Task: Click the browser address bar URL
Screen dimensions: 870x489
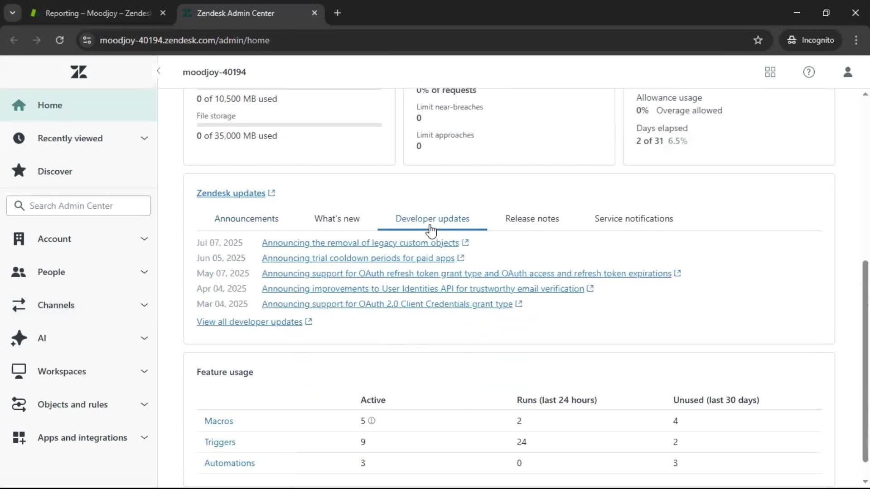Action: click(x=184, y=40)
